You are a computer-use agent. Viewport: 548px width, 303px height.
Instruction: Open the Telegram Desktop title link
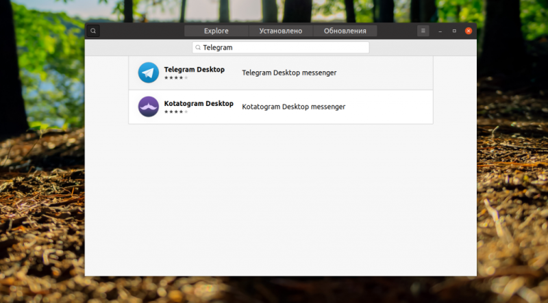click(x=195, y=70)
